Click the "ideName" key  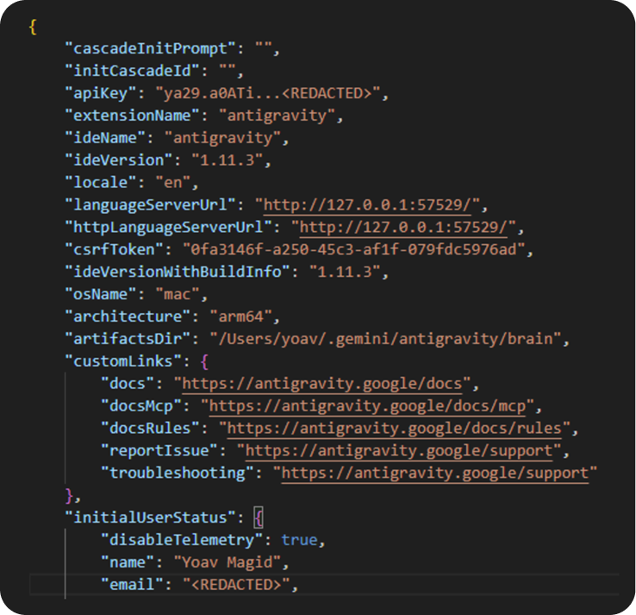(105, 138)
